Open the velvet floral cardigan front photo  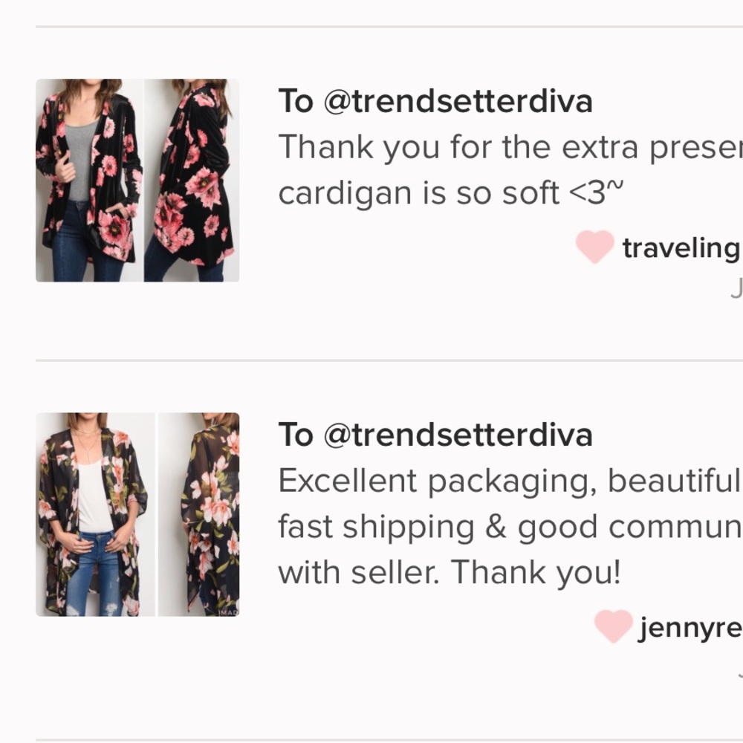pos(89,181)
